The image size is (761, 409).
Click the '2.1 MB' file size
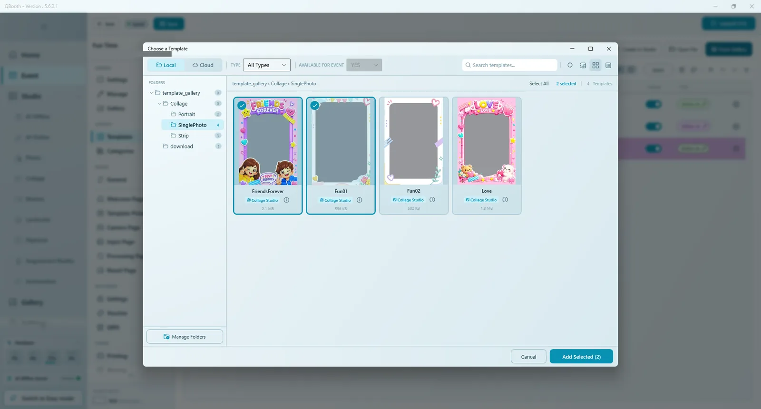(x=268, y=209)
